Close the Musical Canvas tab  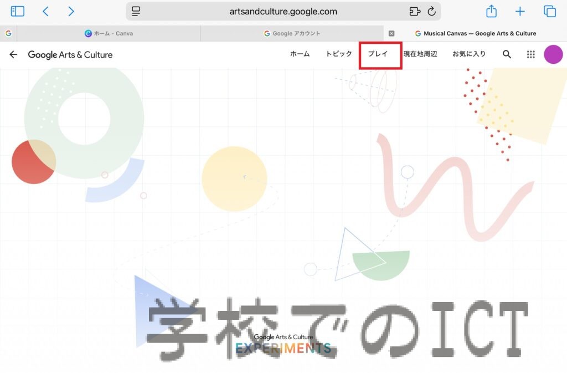click(x=391, y=33)
